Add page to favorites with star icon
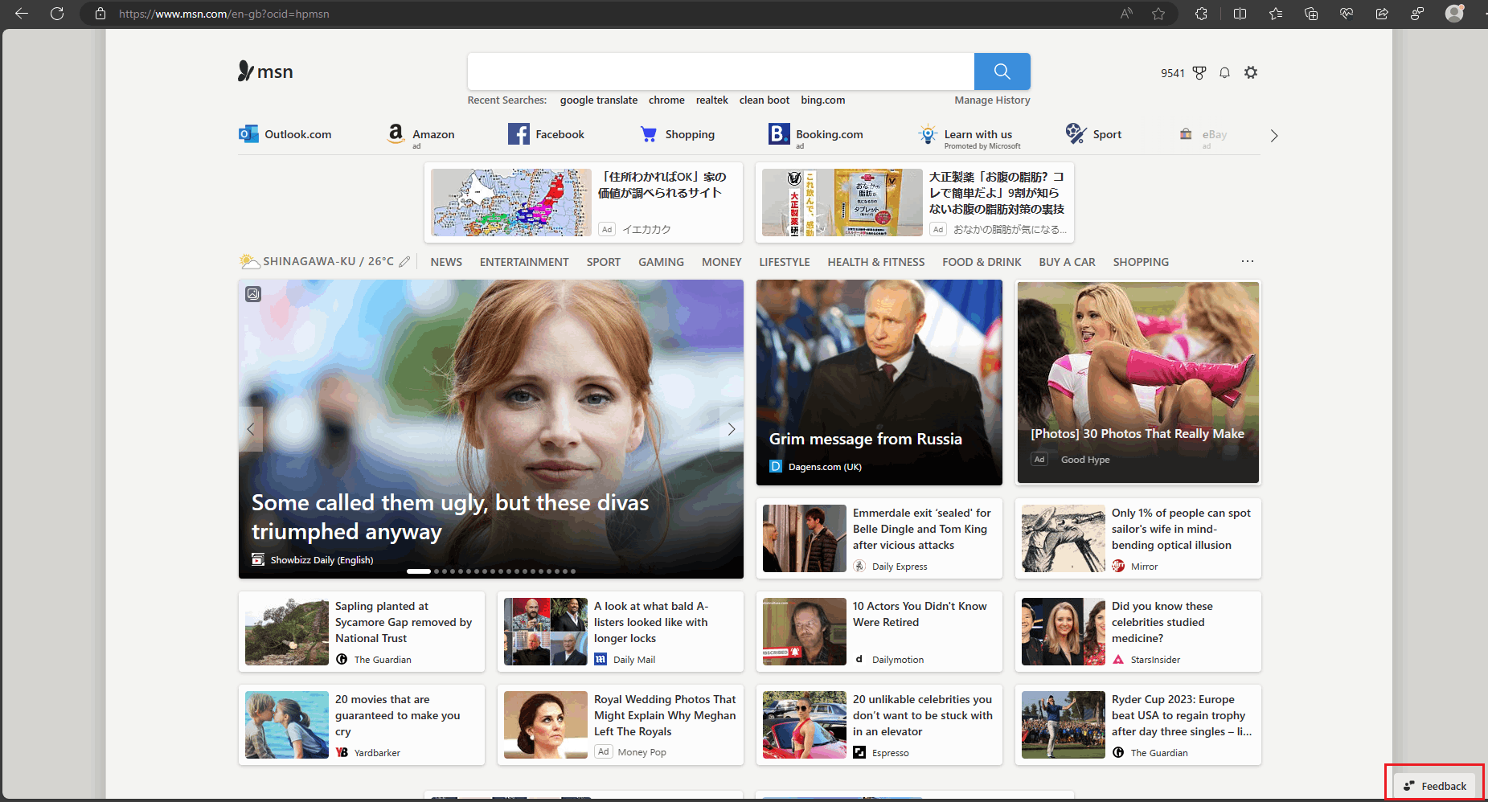 (1158, 14)
